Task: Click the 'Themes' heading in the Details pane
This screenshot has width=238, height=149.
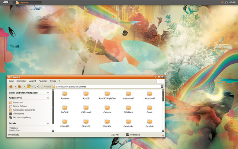Action: pos(13,128)
